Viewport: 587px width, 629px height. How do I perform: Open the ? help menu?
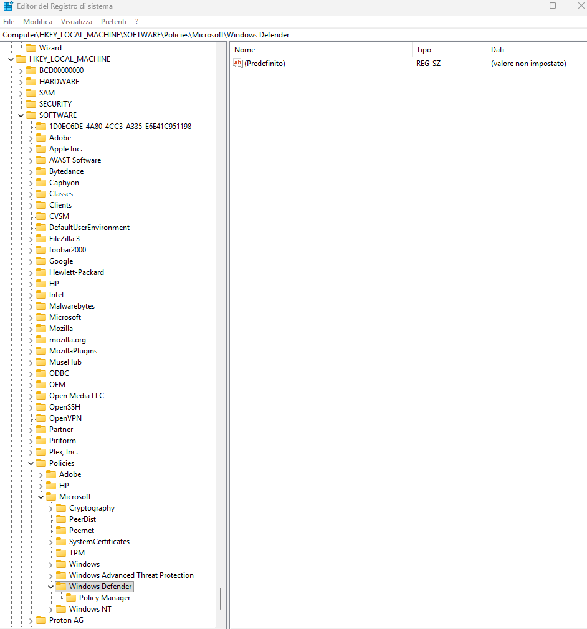pos(136,22)
